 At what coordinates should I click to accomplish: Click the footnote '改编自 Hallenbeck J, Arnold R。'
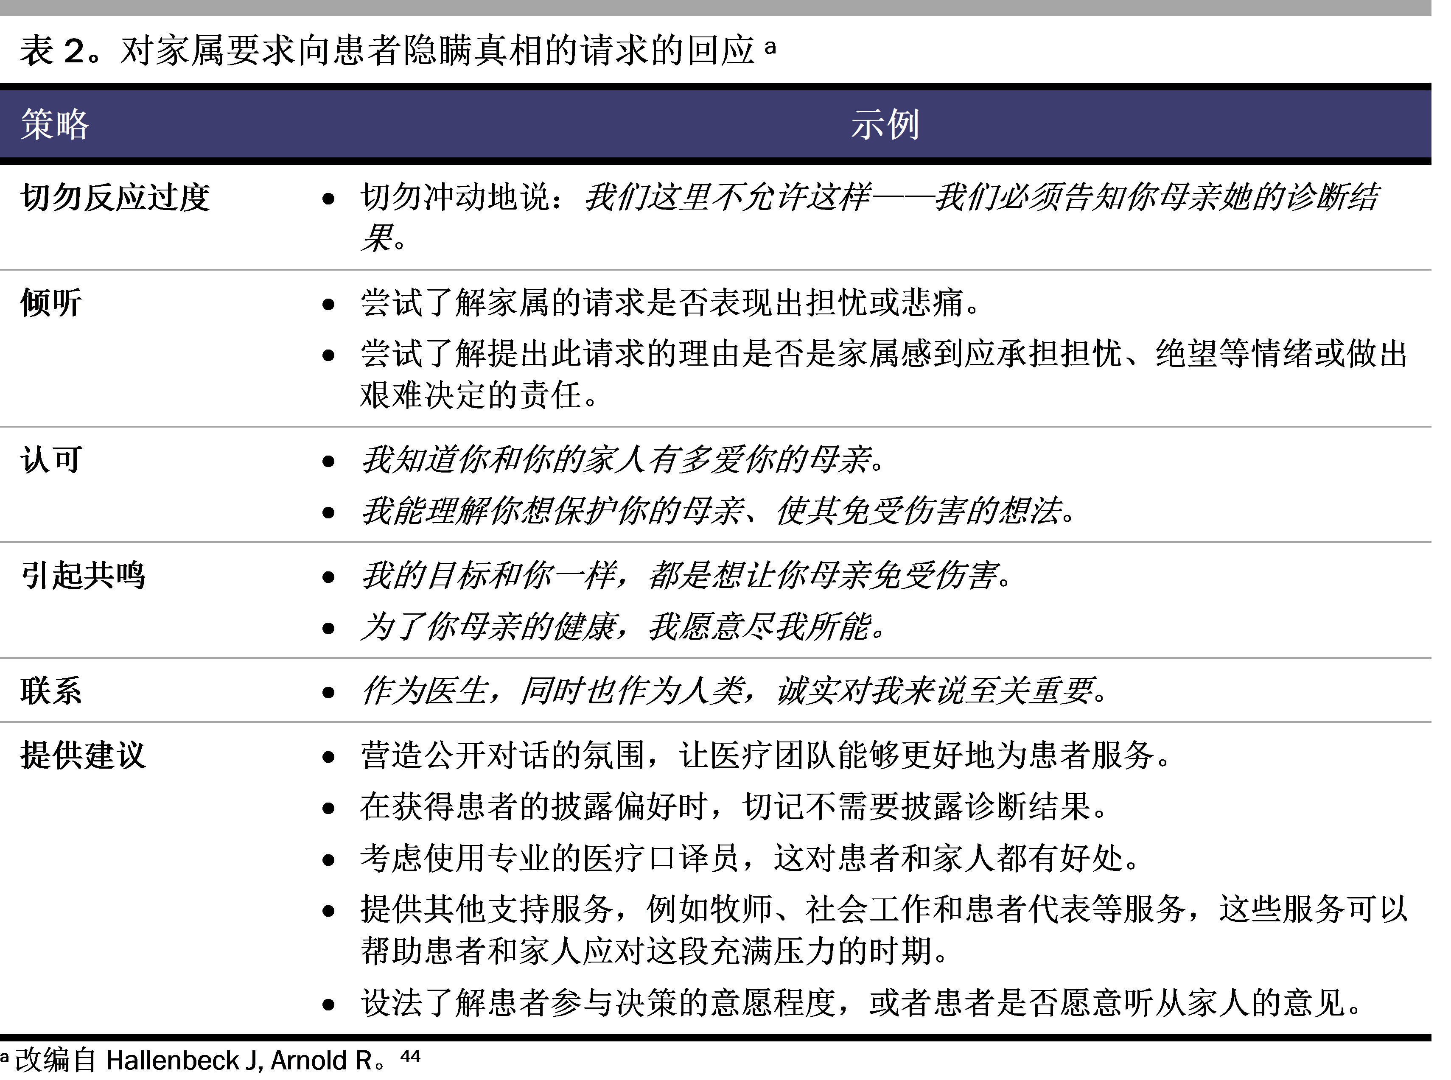pos(199,1060)
